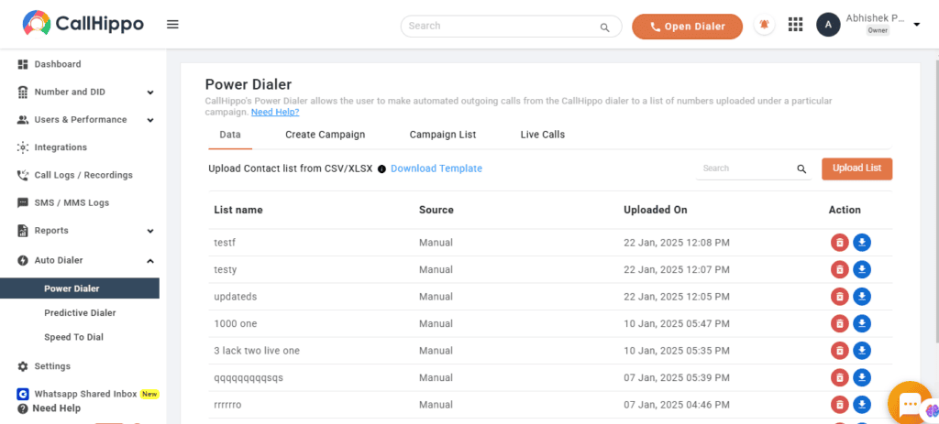Screen dimensions: 939x424
Task: Open the user account dropdown arrow
Action: click(916, 25)
